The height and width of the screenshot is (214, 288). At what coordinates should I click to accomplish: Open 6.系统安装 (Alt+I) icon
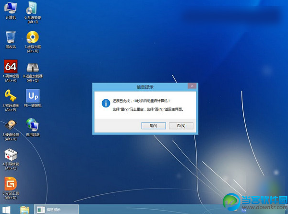(33, 12)
